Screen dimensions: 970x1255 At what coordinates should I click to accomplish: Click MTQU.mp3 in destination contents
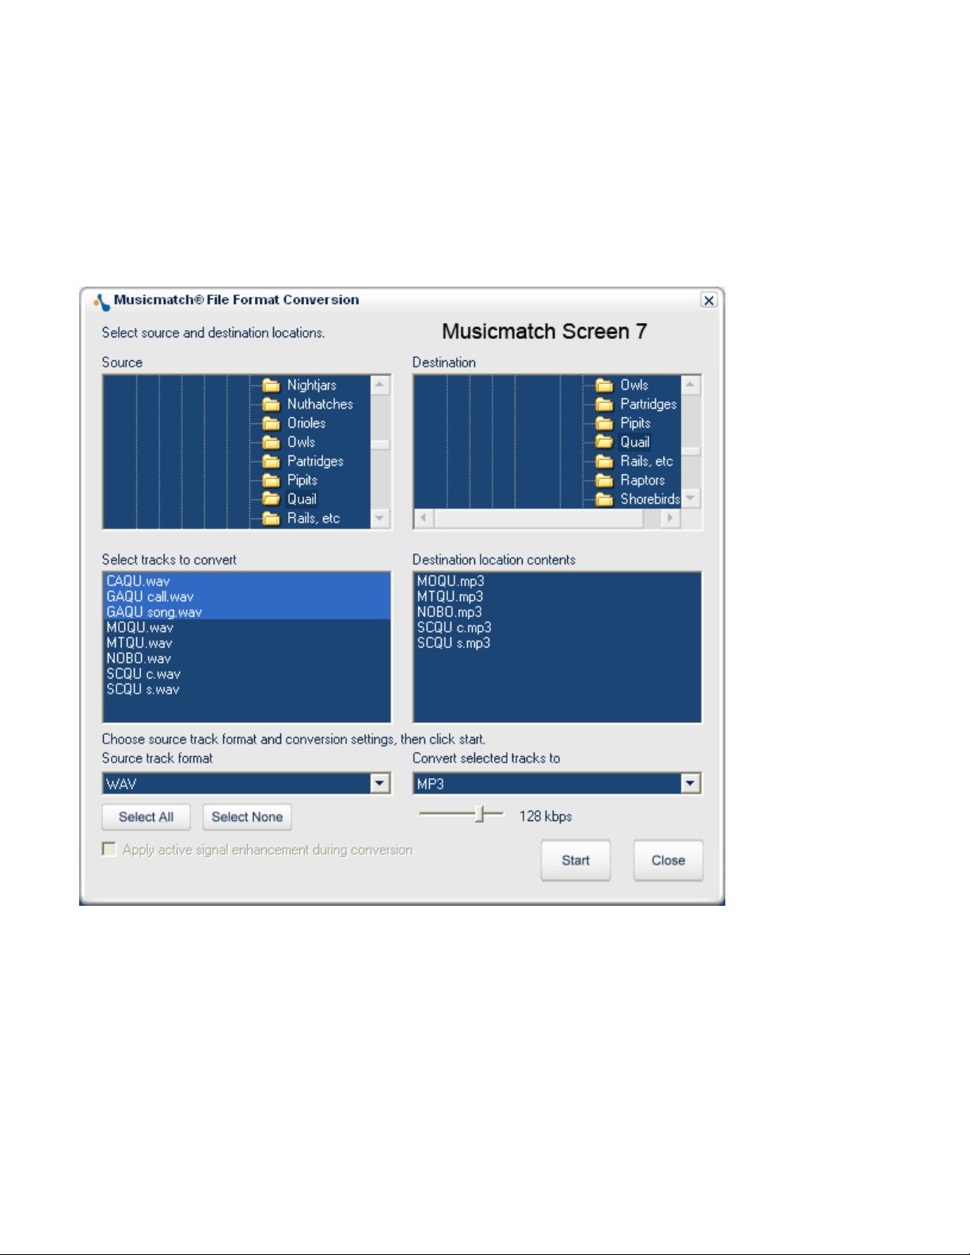pos(450,597)
